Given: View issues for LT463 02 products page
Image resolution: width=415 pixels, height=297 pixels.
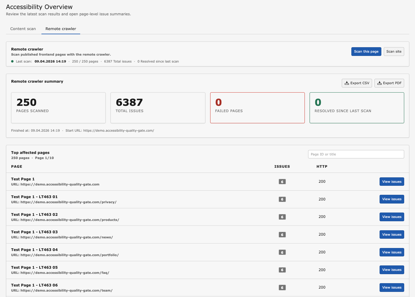Looking at the screenshot, I should point(392,217).
